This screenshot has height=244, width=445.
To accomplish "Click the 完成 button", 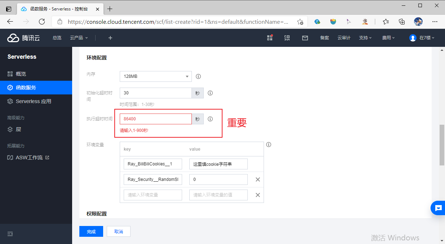I will (x=91, y=231).
